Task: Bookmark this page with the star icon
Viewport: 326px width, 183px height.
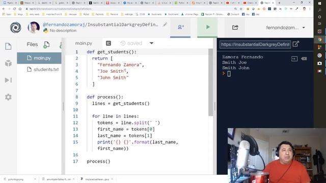Action: 241,9
